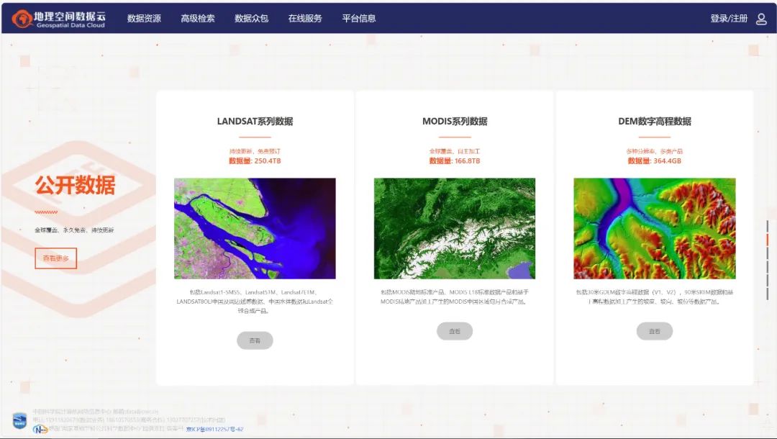Screen dimensions: 777x439
Task: Click the MODIS alpine image thumbnail
Action: pos(455,228)
